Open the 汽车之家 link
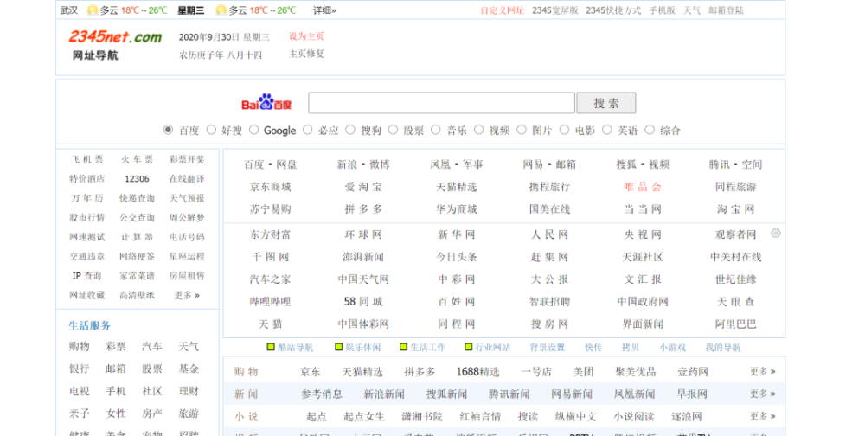The width and height of the screenshot is (865, 436). tap(270, 279)
